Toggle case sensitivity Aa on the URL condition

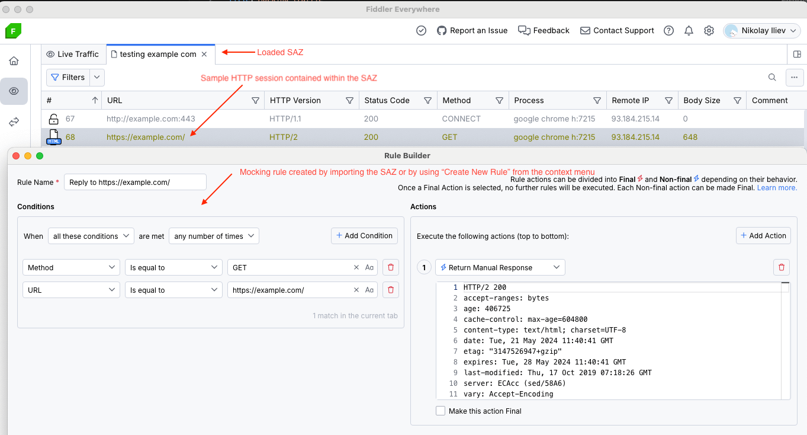[x=369, y=290]
